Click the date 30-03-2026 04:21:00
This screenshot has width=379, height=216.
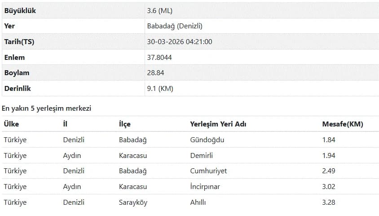[x=179, y=42]
